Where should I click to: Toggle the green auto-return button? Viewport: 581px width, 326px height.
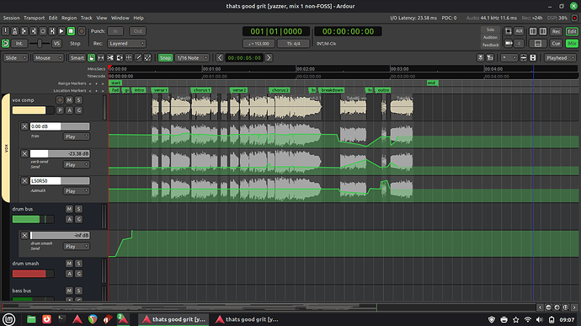[x=6, y=44]
